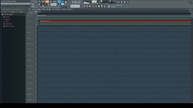Toggle the playlist magnet snap icon
Screen dimensions: 193x108
[x=30, y=9]
